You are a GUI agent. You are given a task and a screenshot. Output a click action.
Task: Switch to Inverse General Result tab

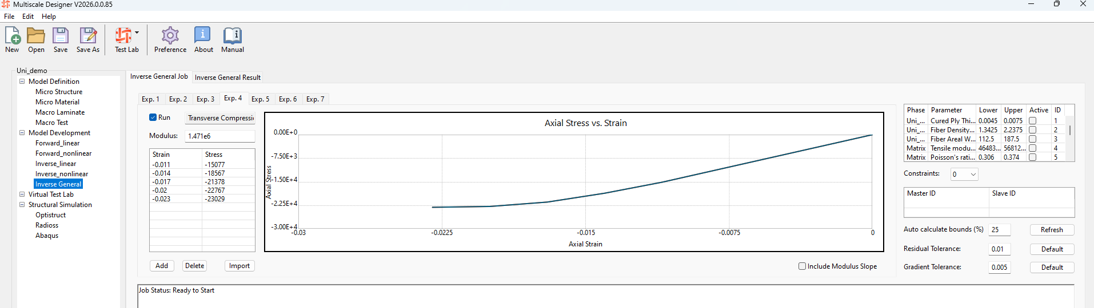point(227,78)
